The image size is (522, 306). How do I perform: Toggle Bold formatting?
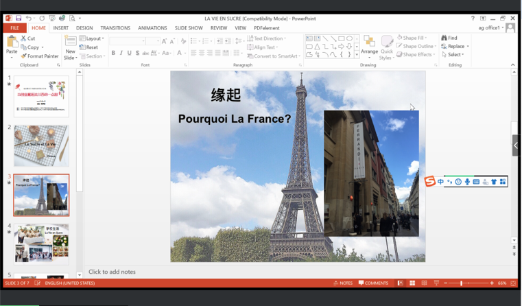112,53
